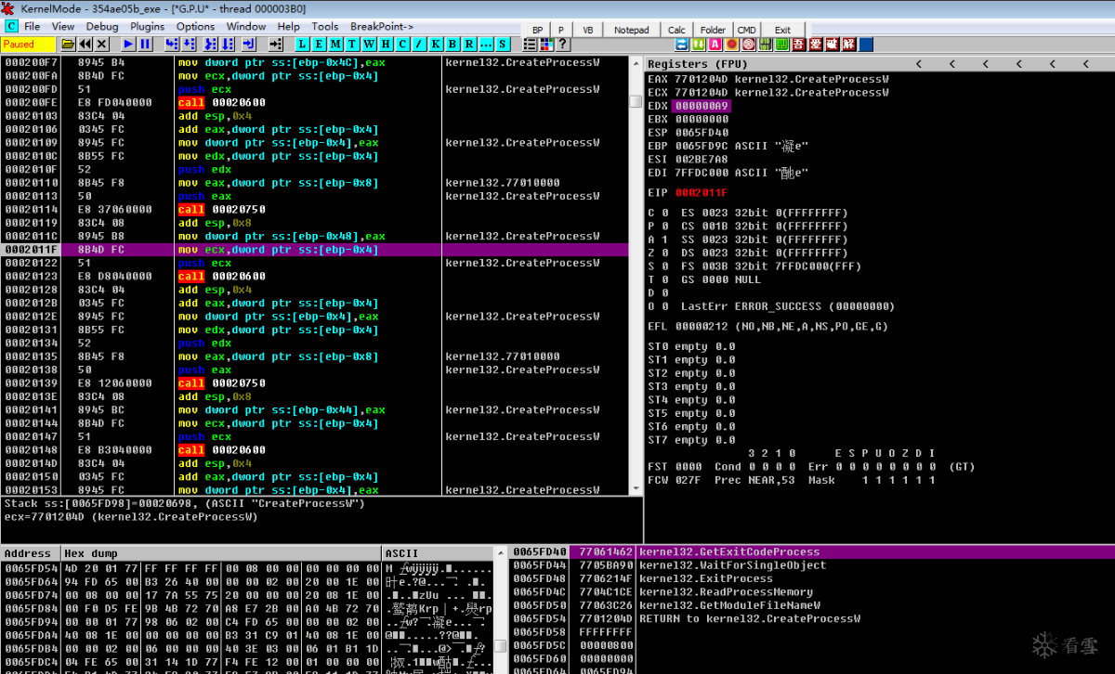The image size is (1115, 674).
Task: Open the CPU window with the C button
Action: (402, 44)
